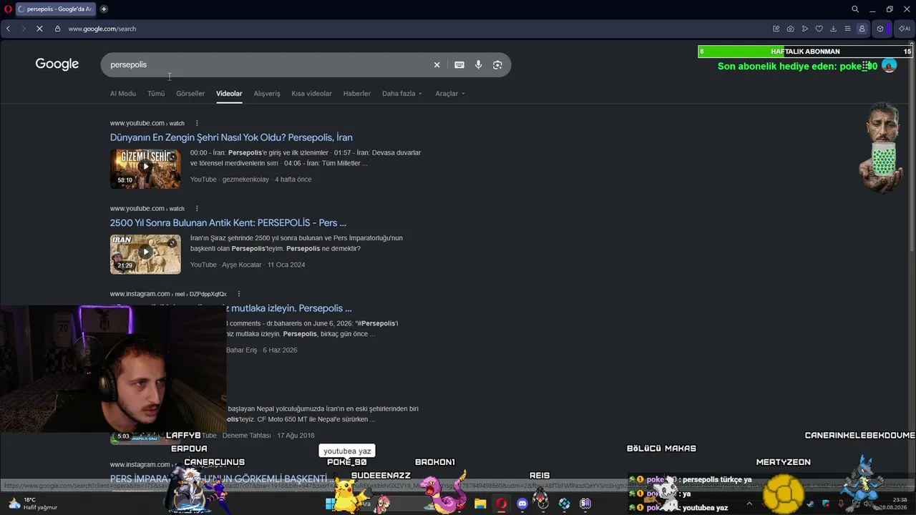Search by image with the lens icon
Viewport: 916px width, 515px height.
point(497,65)
